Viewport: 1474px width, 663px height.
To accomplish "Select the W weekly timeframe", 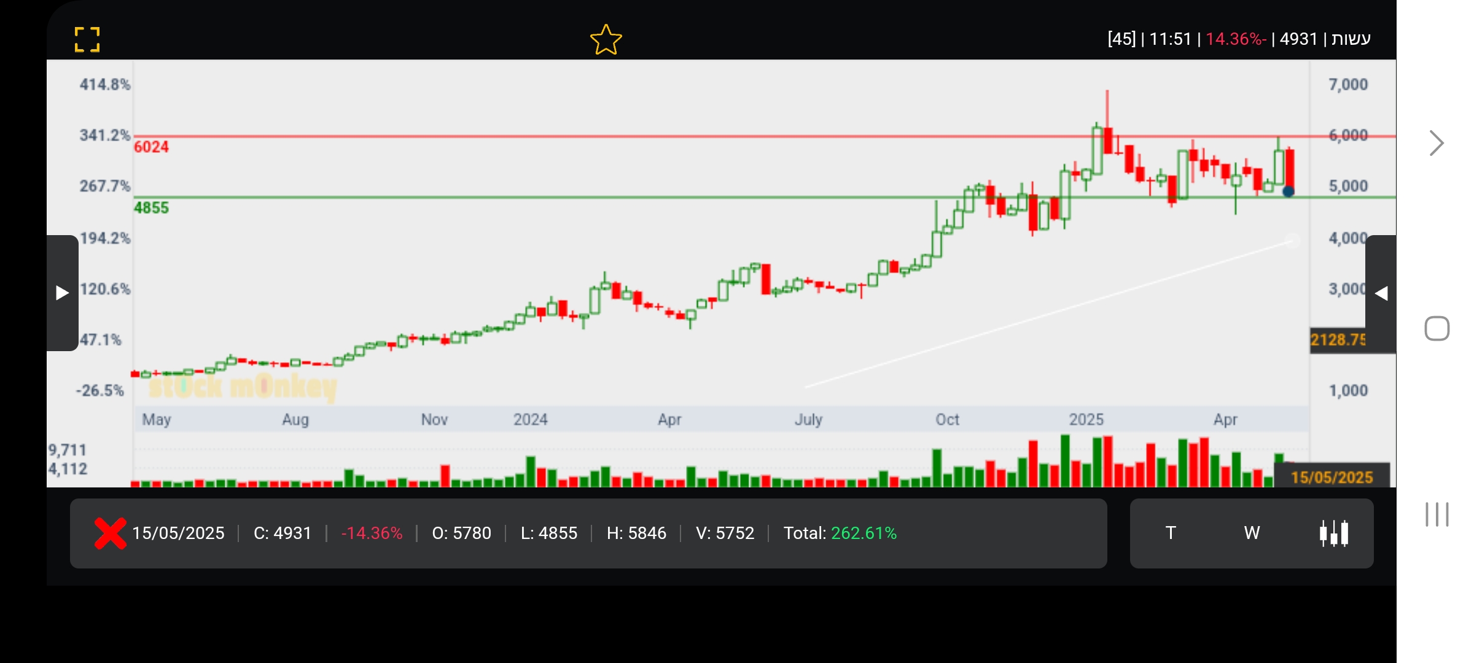I will 1252,533.
